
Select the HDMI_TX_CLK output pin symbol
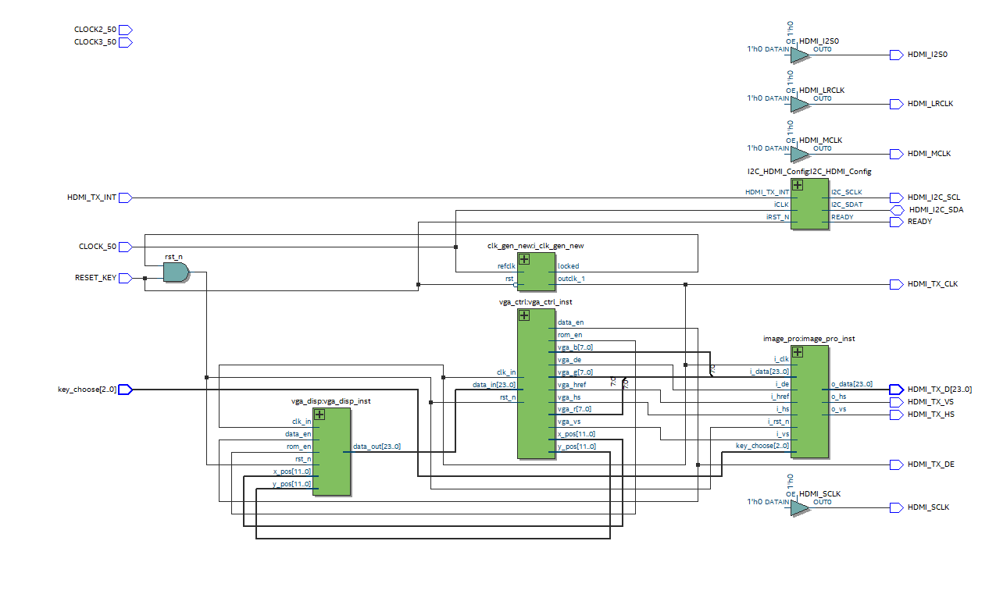point(897,284)
